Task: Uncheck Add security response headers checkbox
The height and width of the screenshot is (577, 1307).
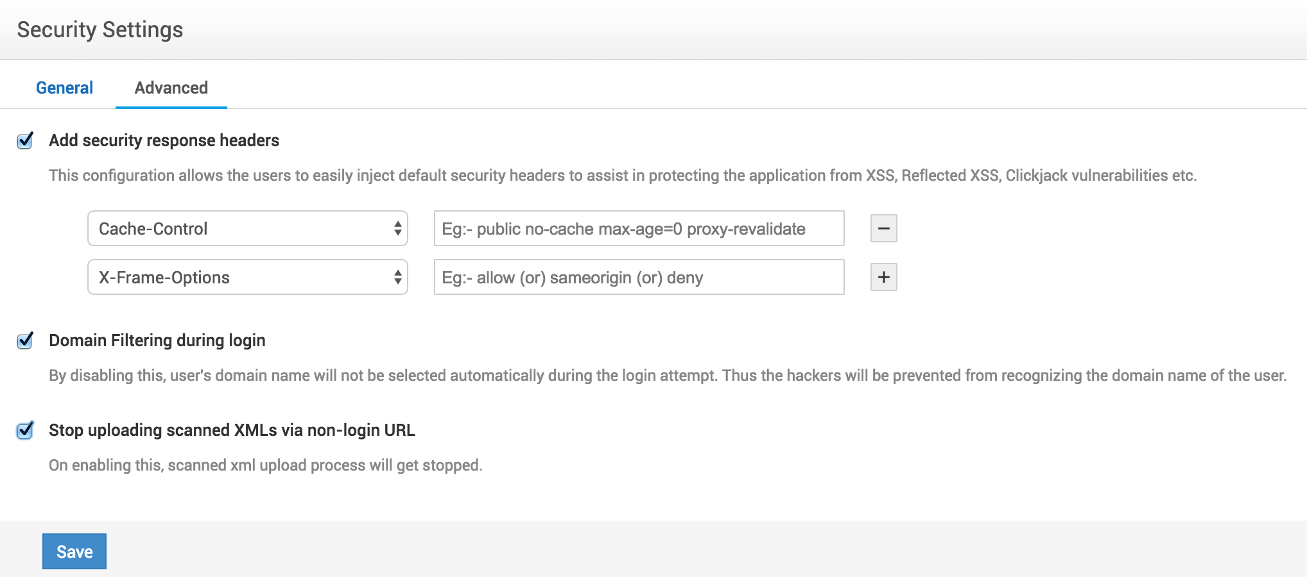Action: coord(25,141)
